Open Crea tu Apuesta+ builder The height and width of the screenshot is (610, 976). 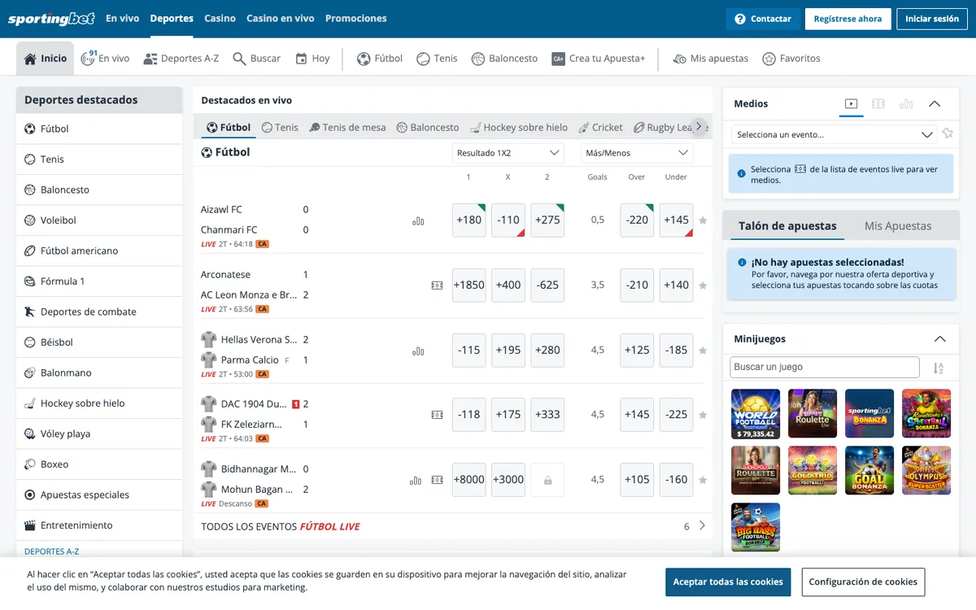pos(598,59)
